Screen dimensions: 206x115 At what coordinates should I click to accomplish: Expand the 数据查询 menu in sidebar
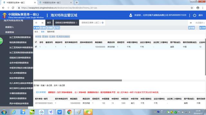10,32
